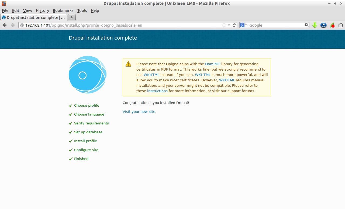Click the 'Choose language' step
The width and height of the screenshot is (345, 209).
point(89,114)
